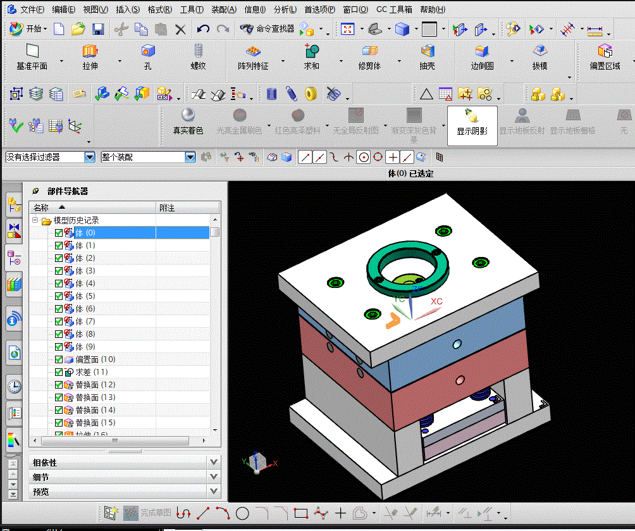Open the 编辑(E) menu
635x531 pixels.
point(64,9)
